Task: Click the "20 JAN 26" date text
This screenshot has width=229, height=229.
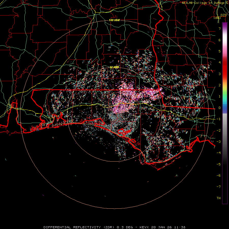Action: pos(161,227)
